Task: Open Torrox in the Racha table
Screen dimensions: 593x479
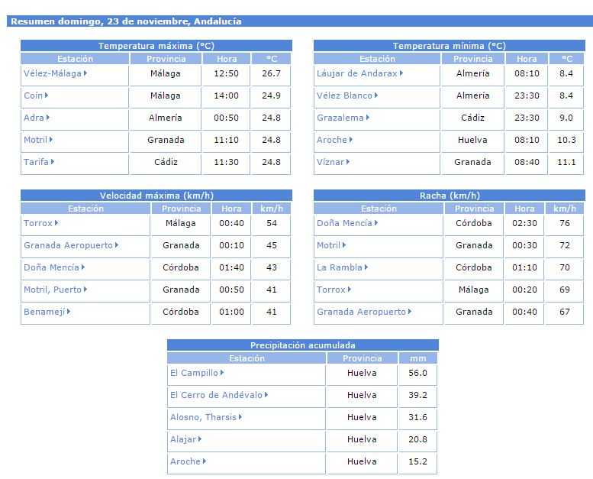Action: [334, 290]
